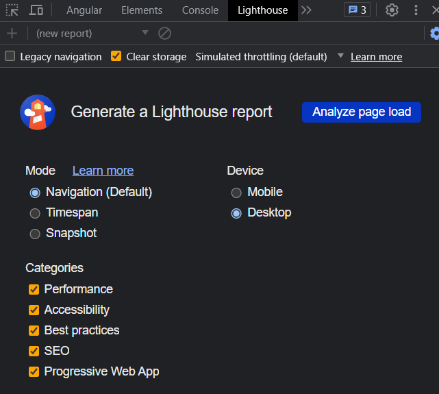
Task: Toggle the device toolbar icon
Action: (x=36, y=10)
